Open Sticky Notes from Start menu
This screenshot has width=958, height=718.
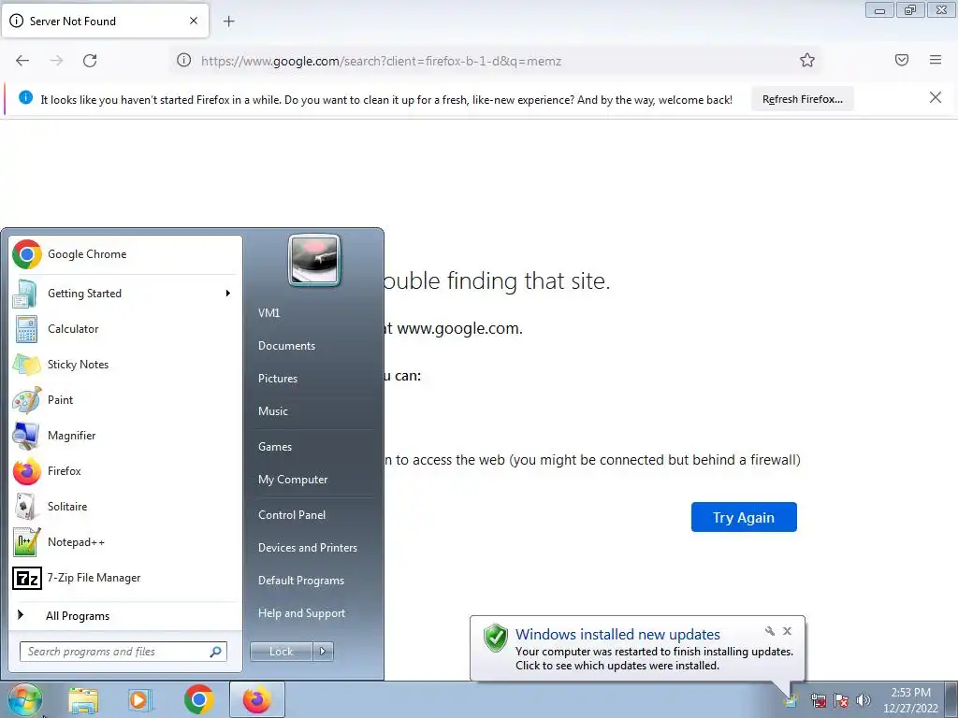[125, 364]
